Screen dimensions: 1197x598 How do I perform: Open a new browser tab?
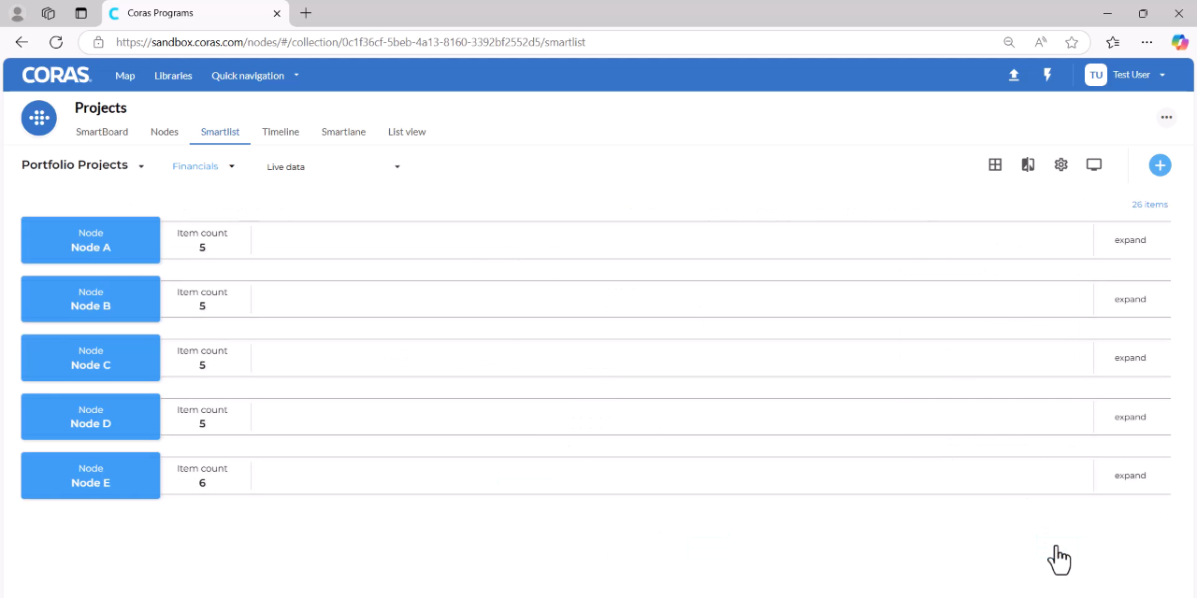click(x=306, y=13)
